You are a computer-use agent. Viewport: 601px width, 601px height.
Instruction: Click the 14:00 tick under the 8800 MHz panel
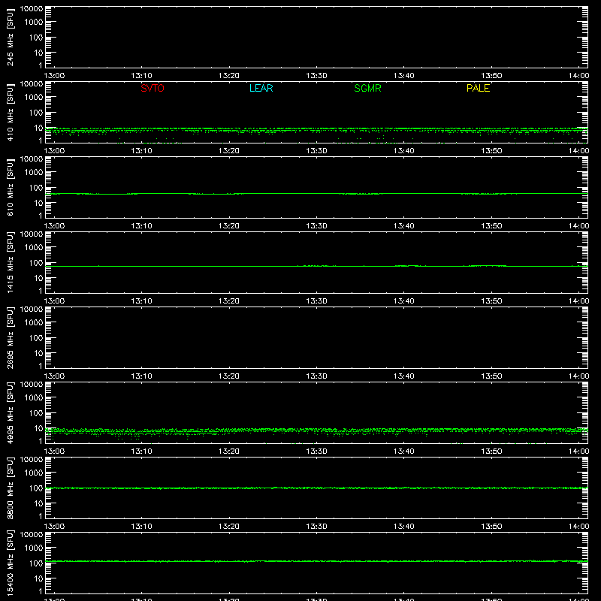pos(578,527)
